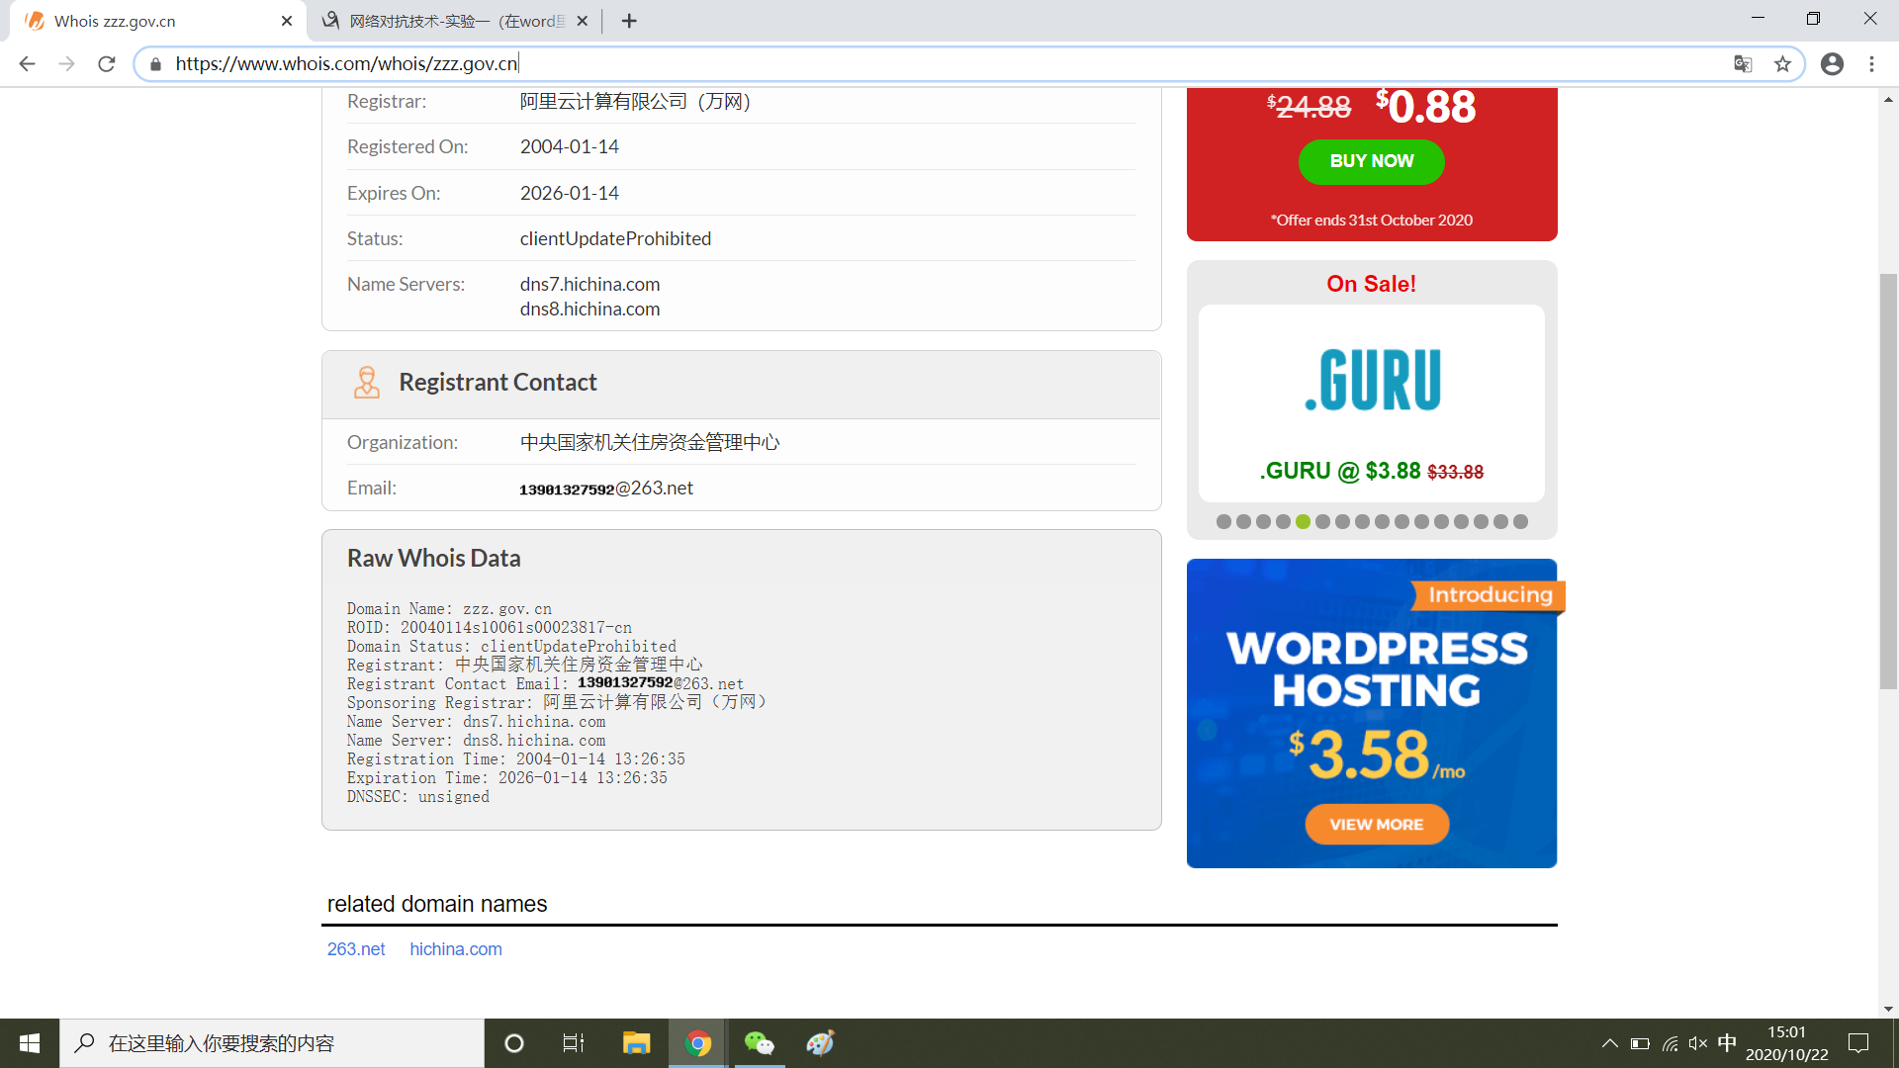The height and width of the screenshot is (1068, 1899).
Task: Click the green BUY NOW button
Action: 1371,161
